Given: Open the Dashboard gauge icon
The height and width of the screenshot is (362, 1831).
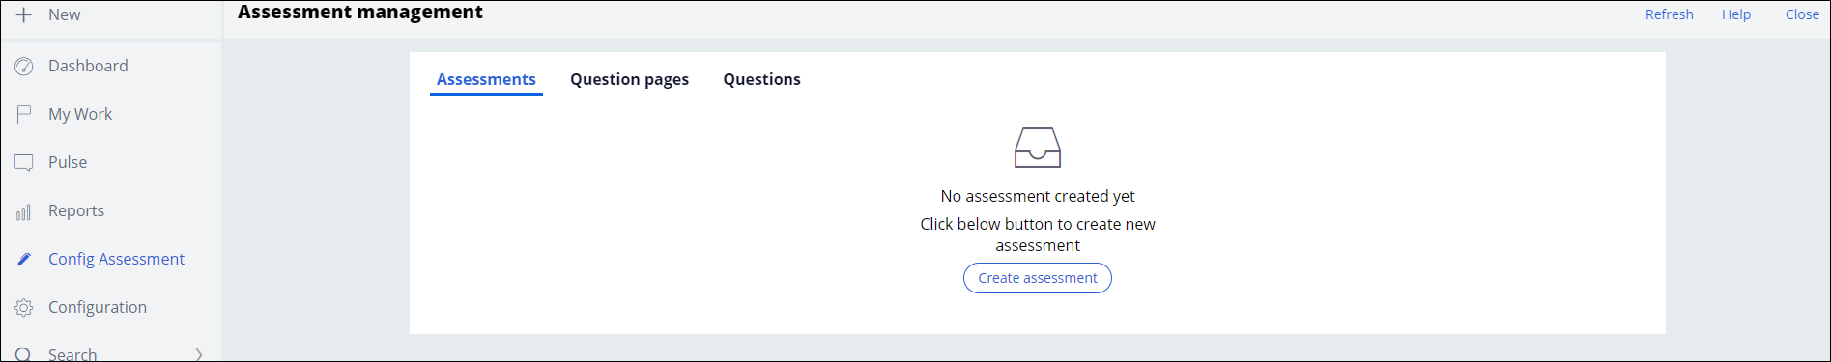Looking at the screenshot, I should [x=24, y=66].
